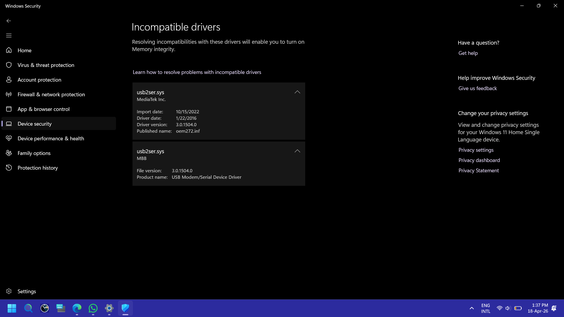The height and width of the screenshot is (317, 564).
Task: Click the Settings gear icon in sidebar
Action: 9,291
